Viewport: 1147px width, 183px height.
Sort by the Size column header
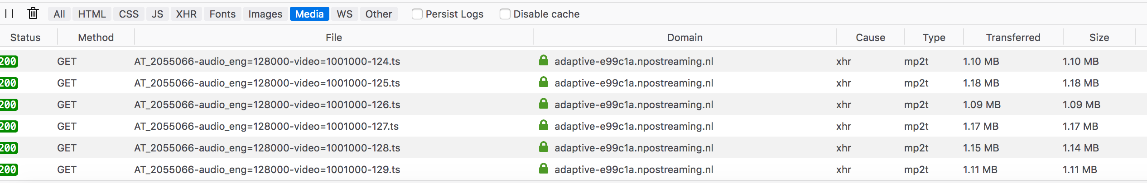point(1099,37)
